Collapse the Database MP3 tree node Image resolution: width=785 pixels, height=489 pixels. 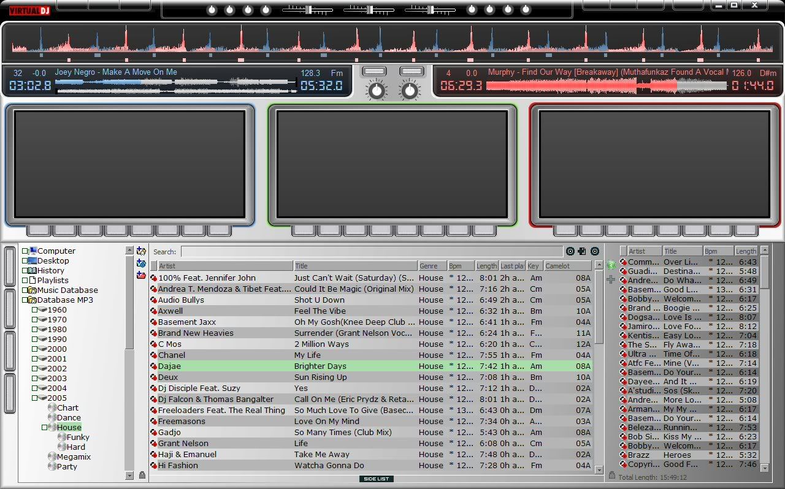25,300
